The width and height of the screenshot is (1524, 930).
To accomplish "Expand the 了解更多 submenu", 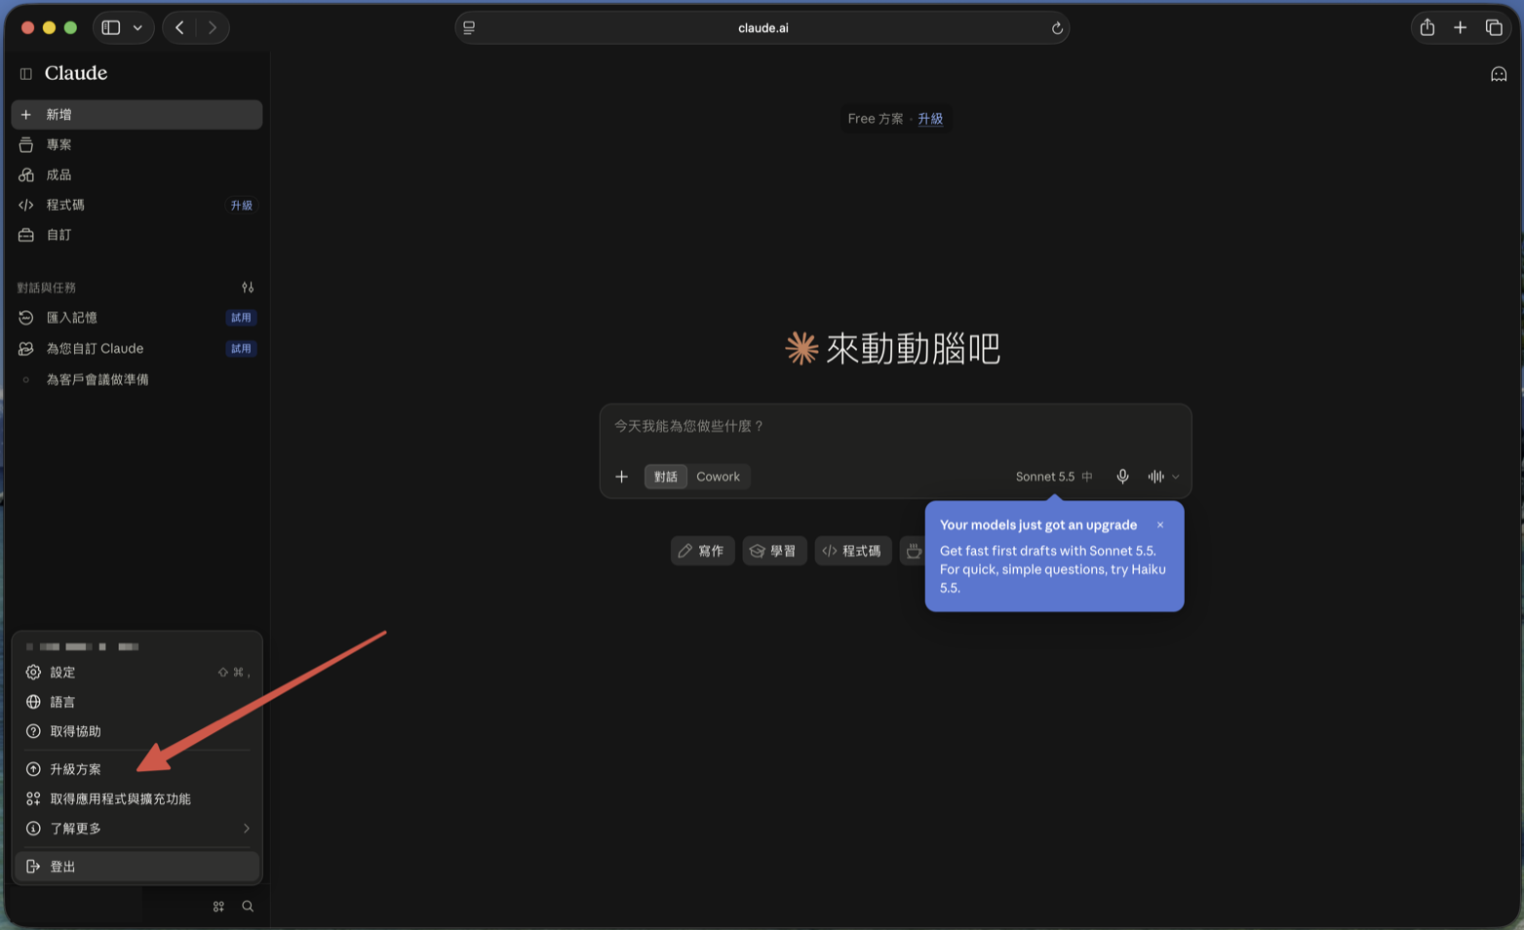I will 137,829.
